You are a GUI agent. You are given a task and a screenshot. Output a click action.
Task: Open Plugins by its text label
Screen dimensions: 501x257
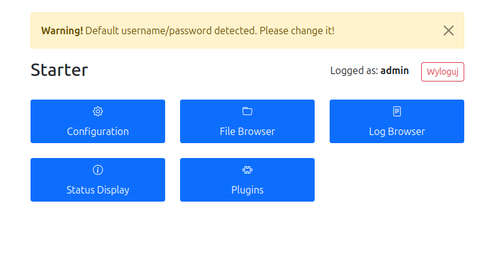(x=247, y=190)
